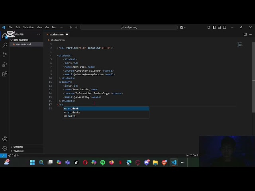The image size is (255, 191).
Task: Click the unsaved dot on students.xml tab
Action: point(67,35)
